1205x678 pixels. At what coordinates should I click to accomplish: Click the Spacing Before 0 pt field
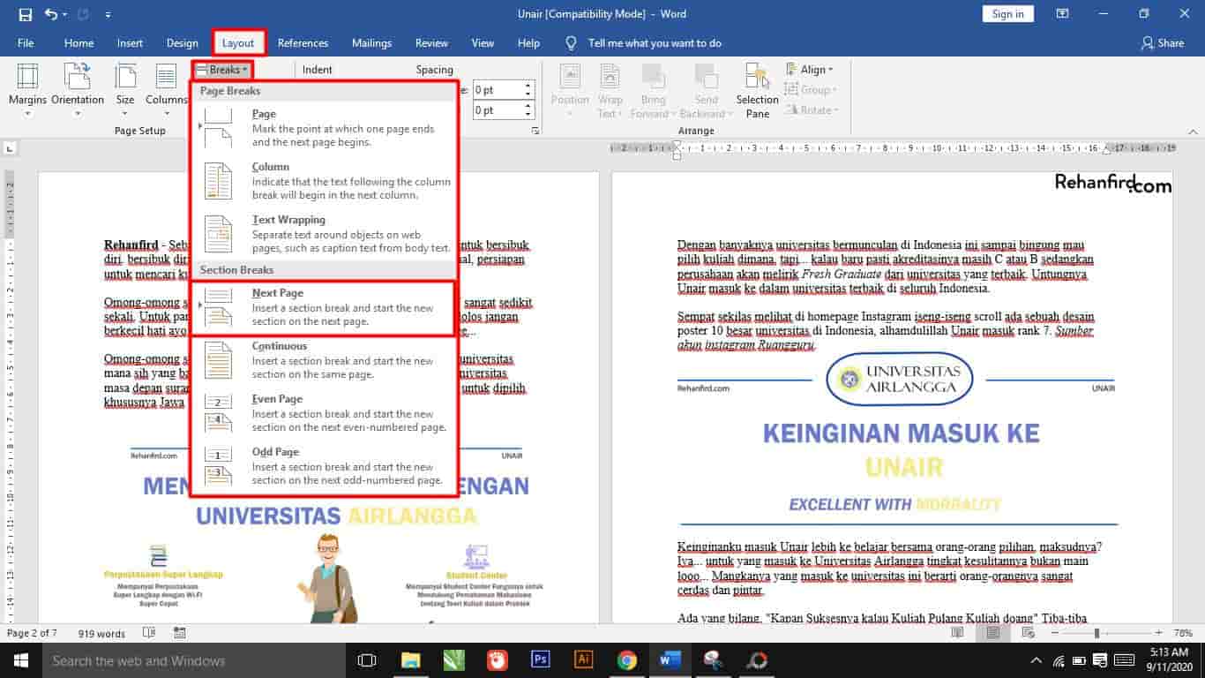(498, 90)
